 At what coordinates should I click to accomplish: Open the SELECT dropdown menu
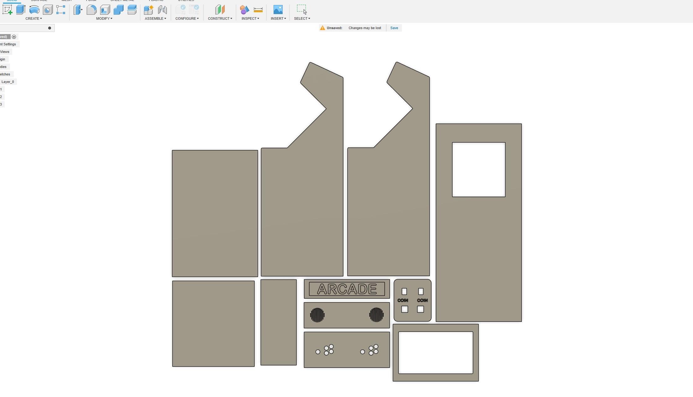pos(302,18)
